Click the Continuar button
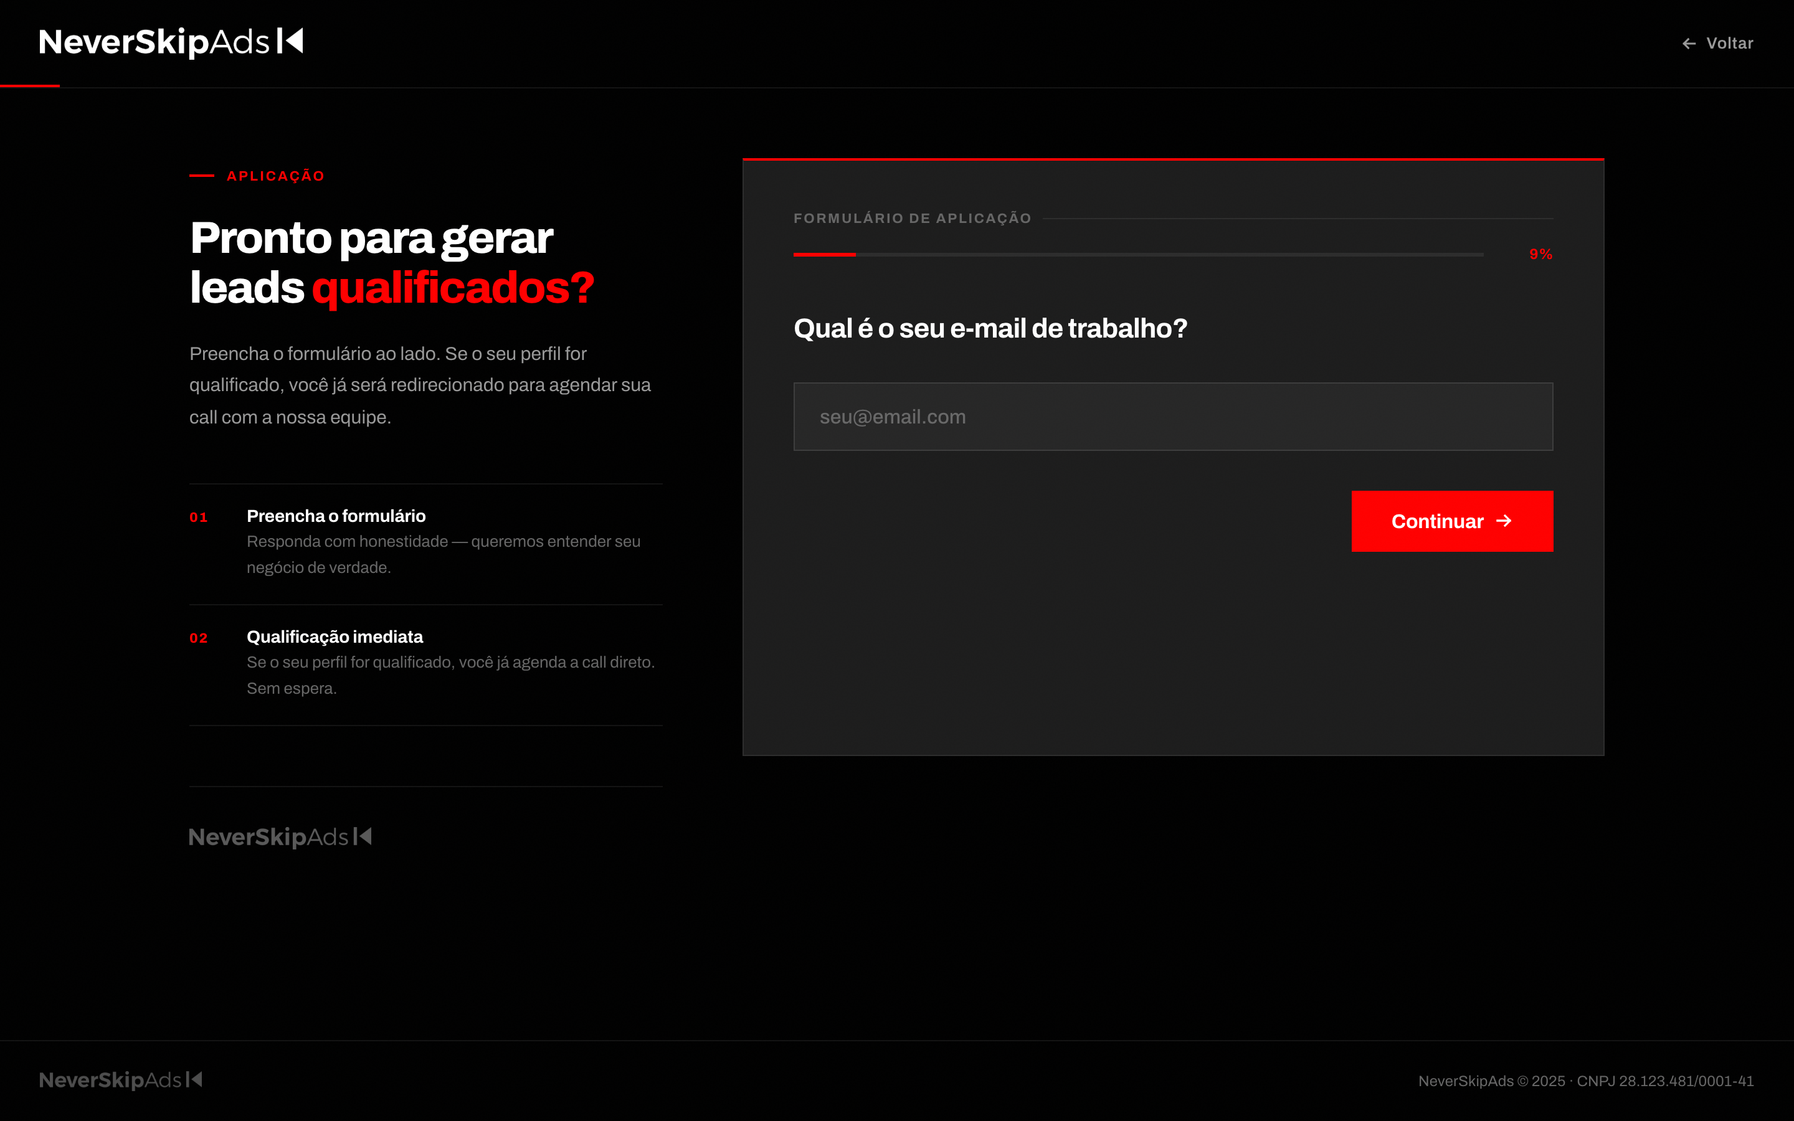 1451,521
